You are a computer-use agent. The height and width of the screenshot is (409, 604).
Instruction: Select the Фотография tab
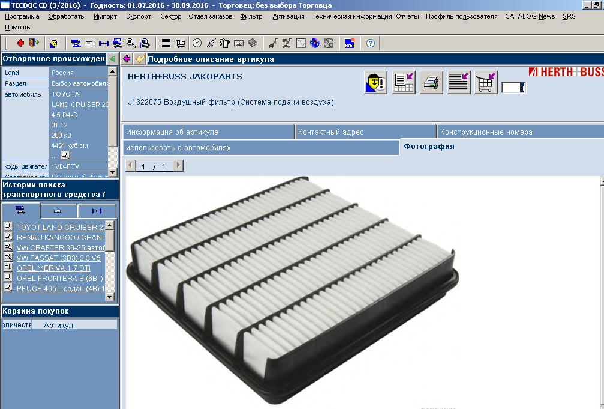[x=429, y=146]
